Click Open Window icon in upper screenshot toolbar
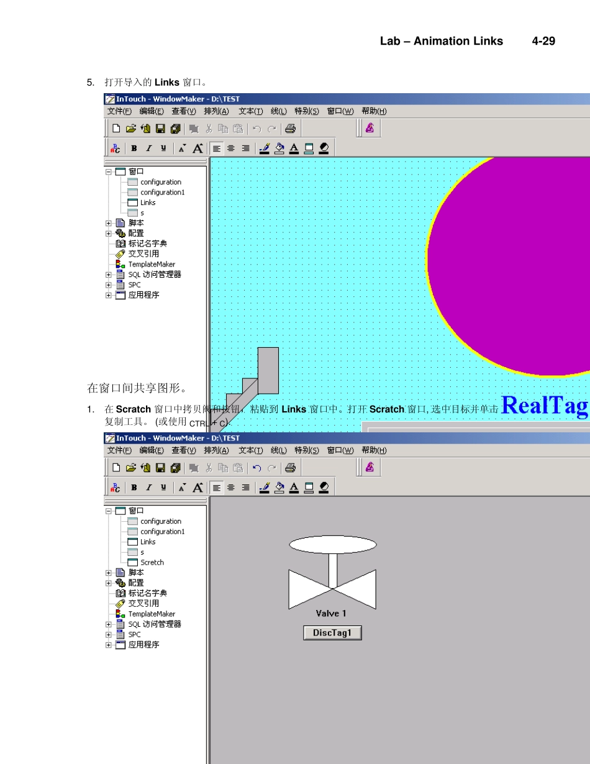 130,129
